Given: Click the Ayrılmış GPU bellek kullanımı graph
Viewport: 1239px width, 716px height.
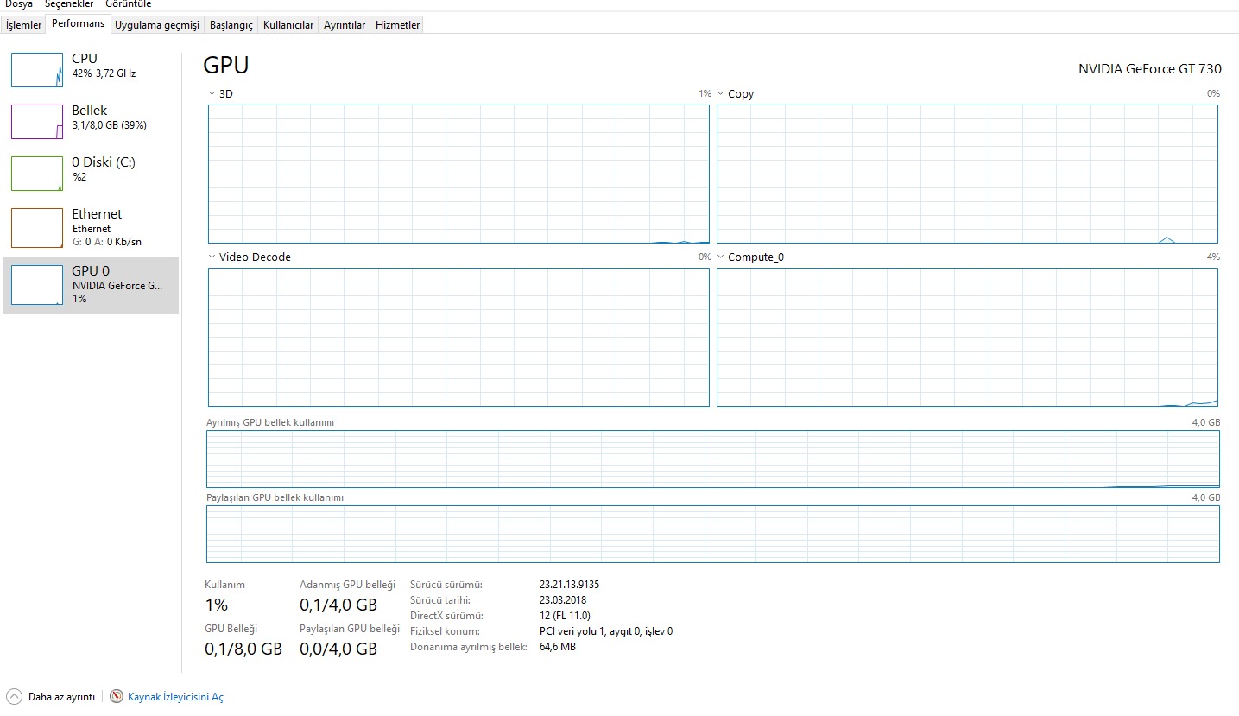Looking at the screenshot, I should 713,459.
